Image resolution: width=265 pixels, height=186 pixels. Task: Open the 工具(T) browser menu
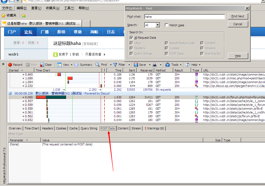69,8
